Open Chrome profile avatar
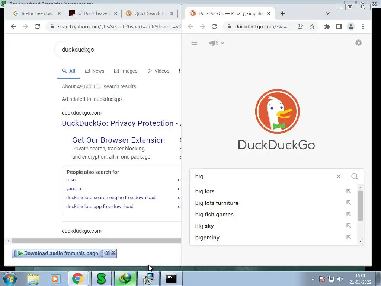This screenshot has width=381, height=286. (x=351, y=26)
